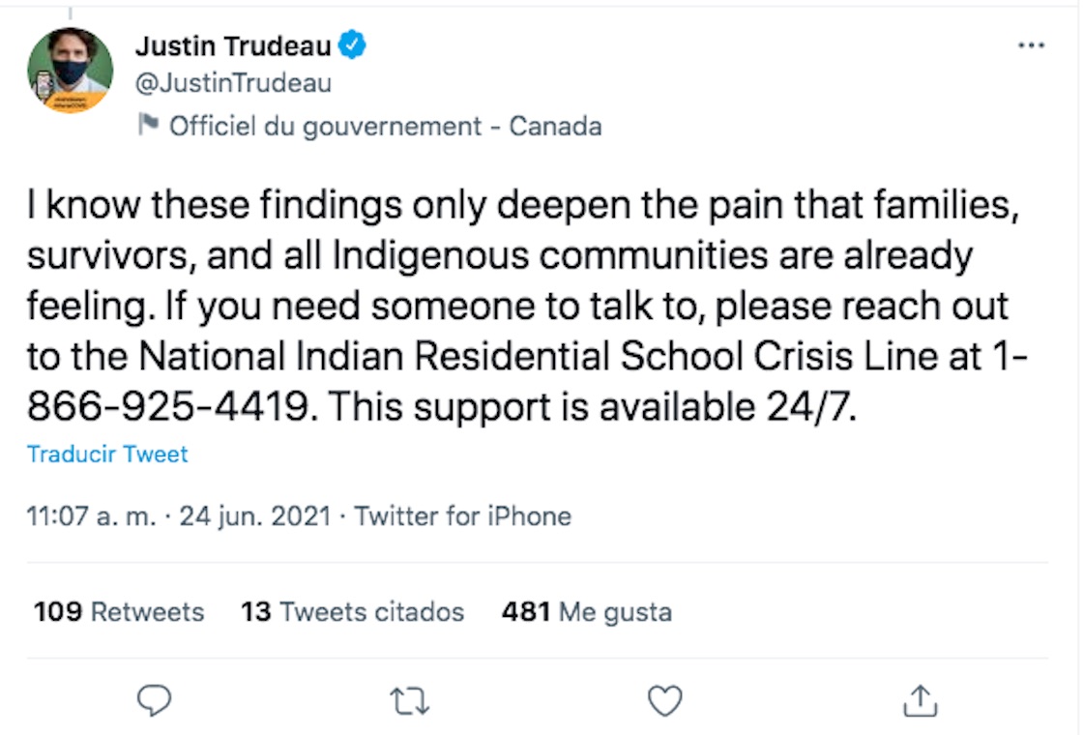This screenshot has width=1083, height=735.
Task: Click the Traducir Tweet link
Action: coord(107,455)
